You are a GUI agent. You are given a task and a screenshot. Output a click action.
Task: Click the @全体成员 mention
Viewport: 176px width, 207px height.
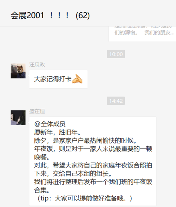coord(50,124)
